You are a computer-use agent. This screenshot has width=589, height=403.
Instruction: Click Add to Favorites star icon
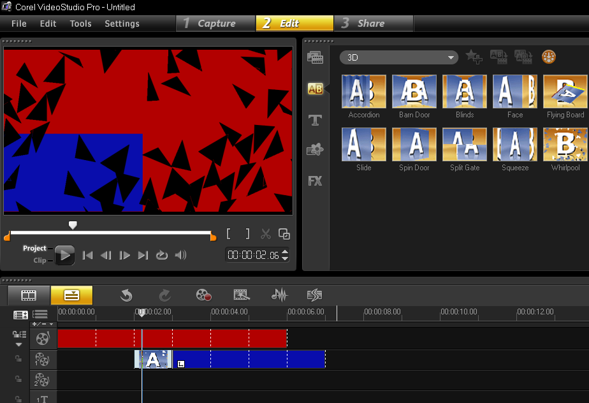pyautogui.click(x=474, y=57)
